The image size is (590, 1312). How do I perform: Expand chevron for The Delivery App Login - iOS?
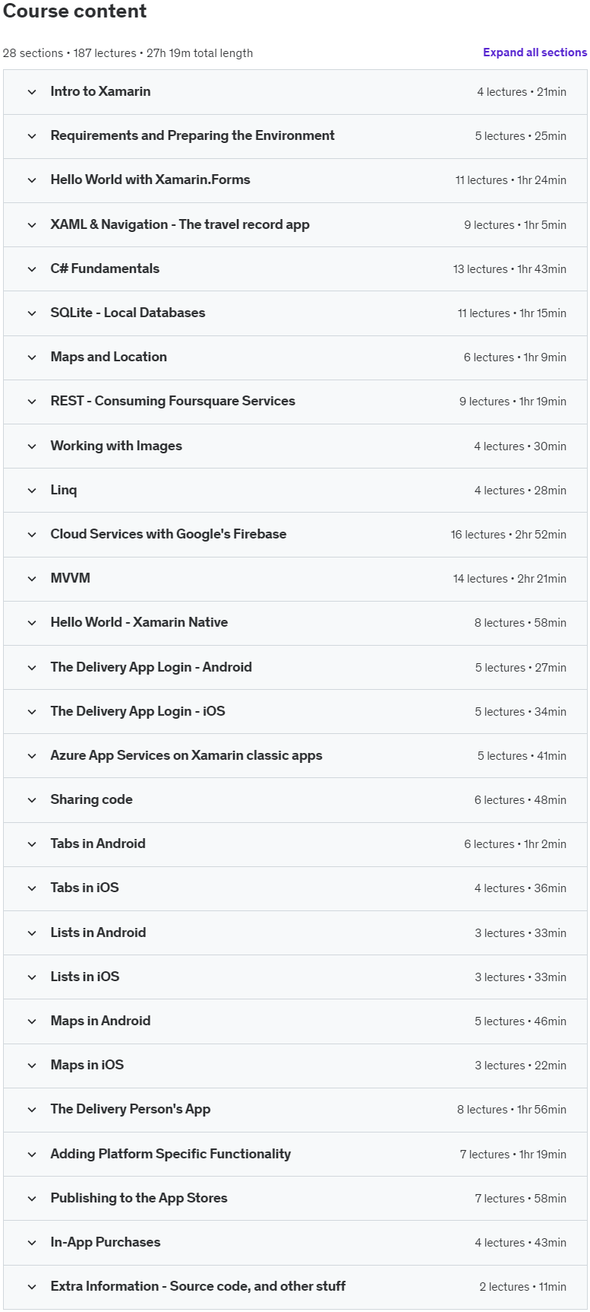click(32, 712)
